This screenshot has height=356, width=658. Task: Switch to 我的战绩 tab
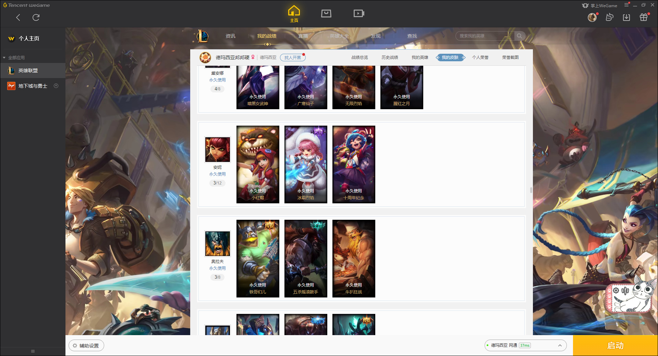[267, 36]
